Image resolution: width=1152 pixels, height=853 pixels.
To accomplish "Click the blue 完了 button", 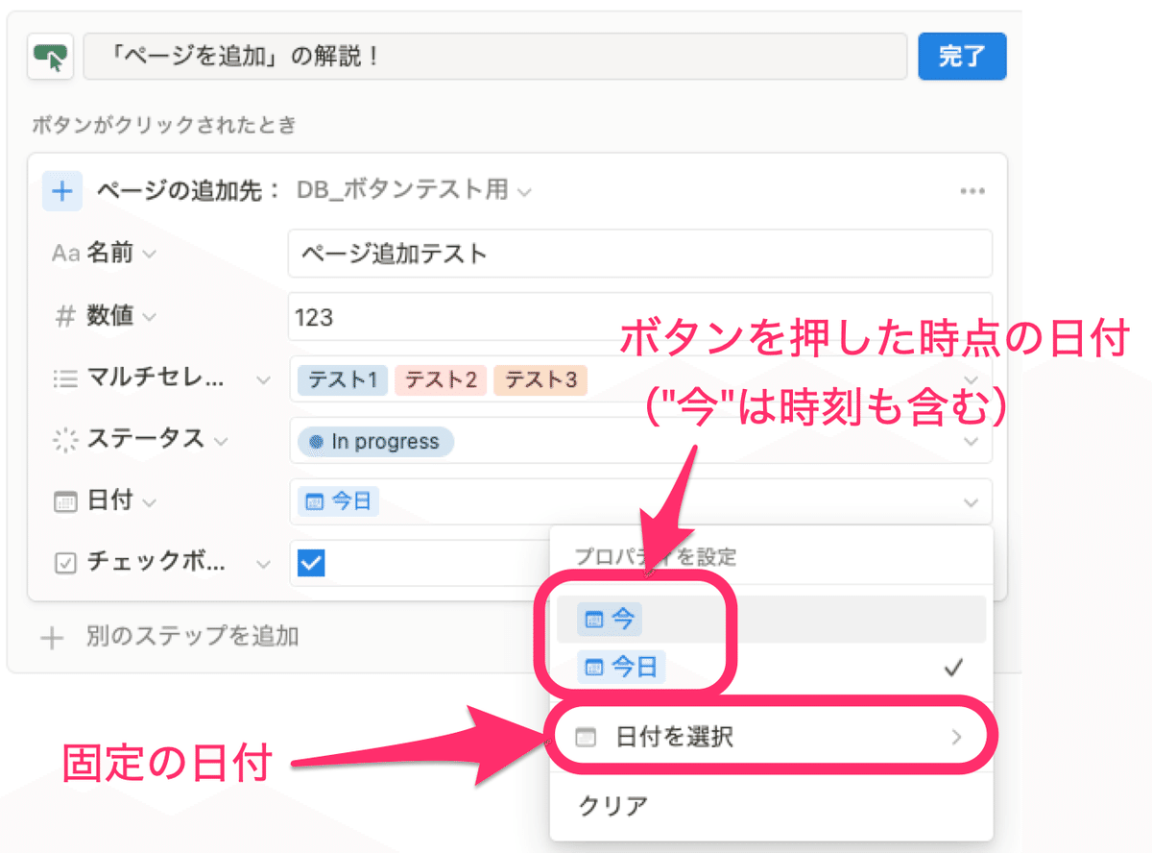I will [x=962, y=57].
